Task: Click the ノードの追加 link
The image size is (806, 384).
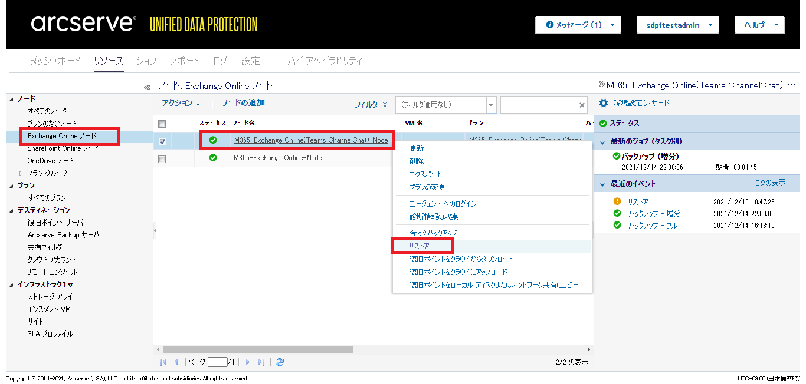Action: 244,103
